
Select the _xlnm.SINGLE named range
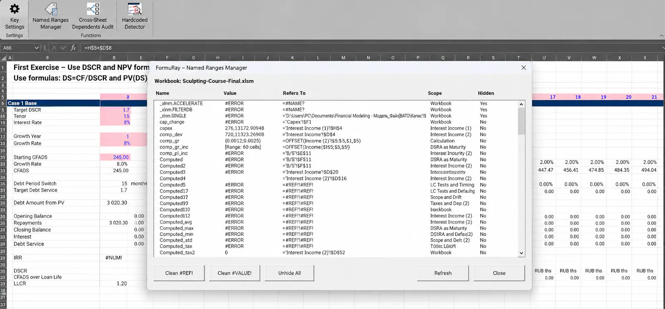click(x=336, y=116)
